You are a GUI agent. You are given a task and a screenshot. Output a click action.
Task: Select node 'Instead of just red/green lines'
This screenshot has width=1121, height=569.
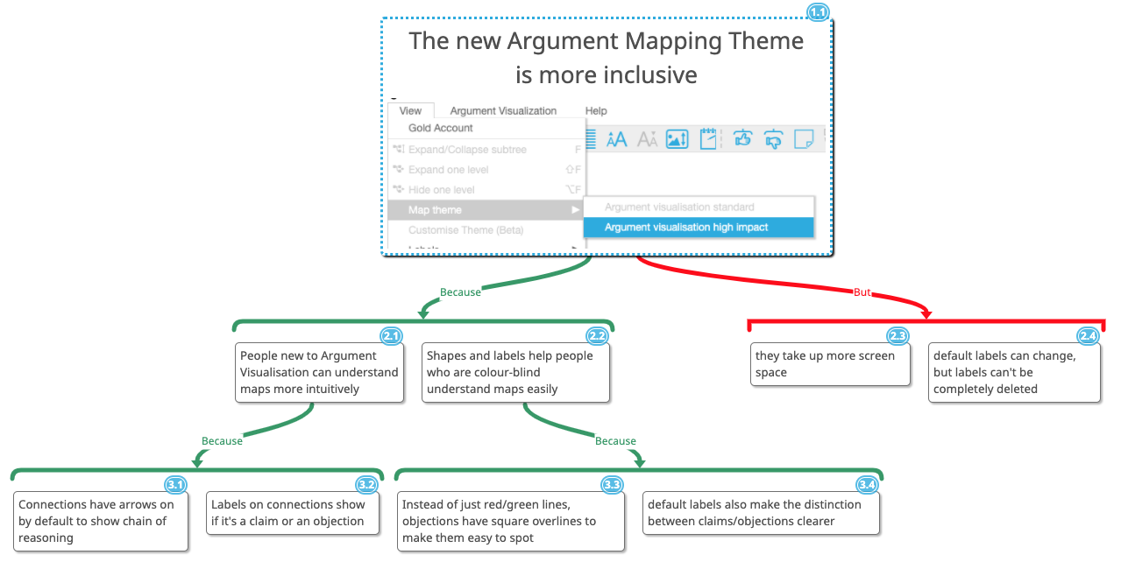click(511, 521)
